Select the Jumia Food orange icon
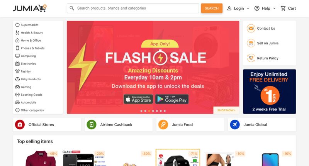309x166 pixels. [163, 125]
